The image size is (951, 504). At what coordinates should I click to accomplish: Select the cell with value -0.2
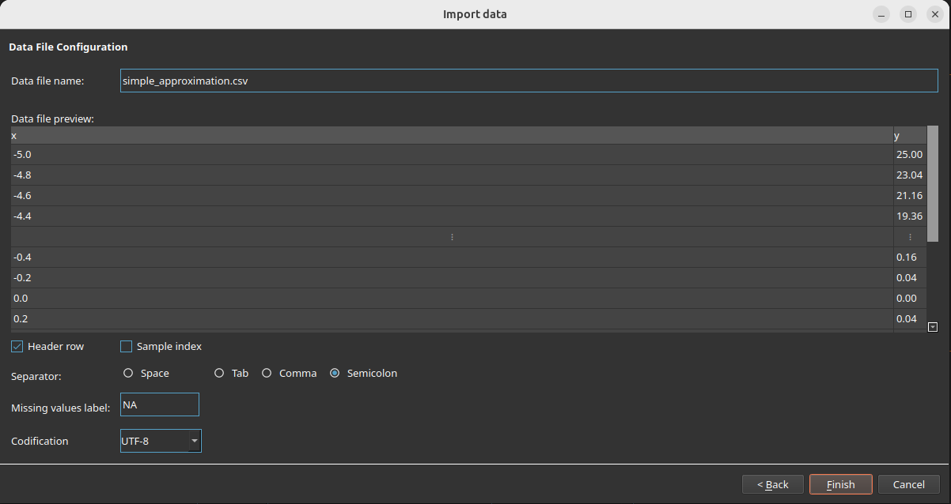coord(452,278)
